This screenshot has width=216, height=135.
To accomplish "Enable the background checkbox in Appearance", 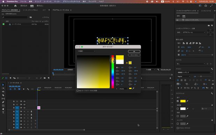I will tap(178, 116).
